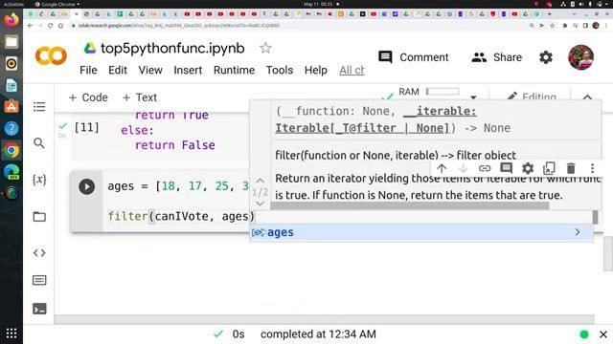Open the Comment panel
The height and width of the screenshot is (344, 613).
[413, 57]
